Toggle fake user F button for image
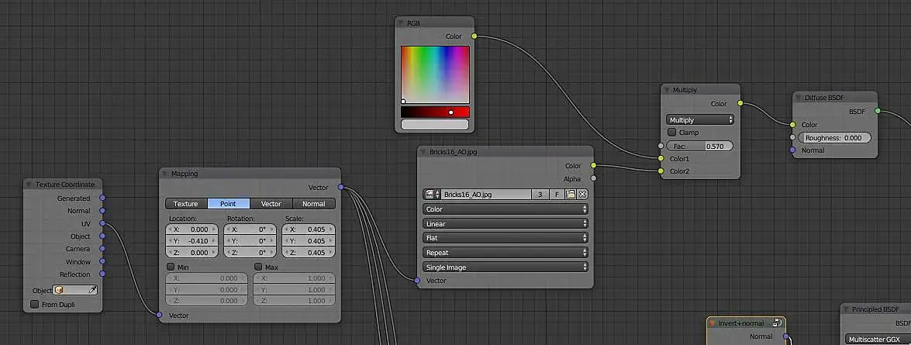The height and width of the screenshot is (345, 911). (557, 194)
